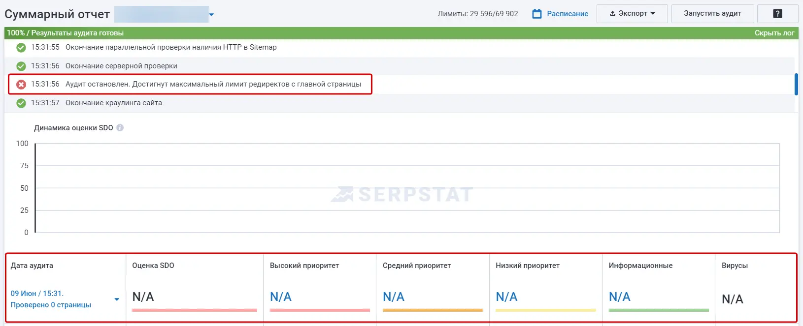This screenshot has width=803, height=326.
Task: Expand the Экспорт dropdown menu
Action: (x=653, y=14)
